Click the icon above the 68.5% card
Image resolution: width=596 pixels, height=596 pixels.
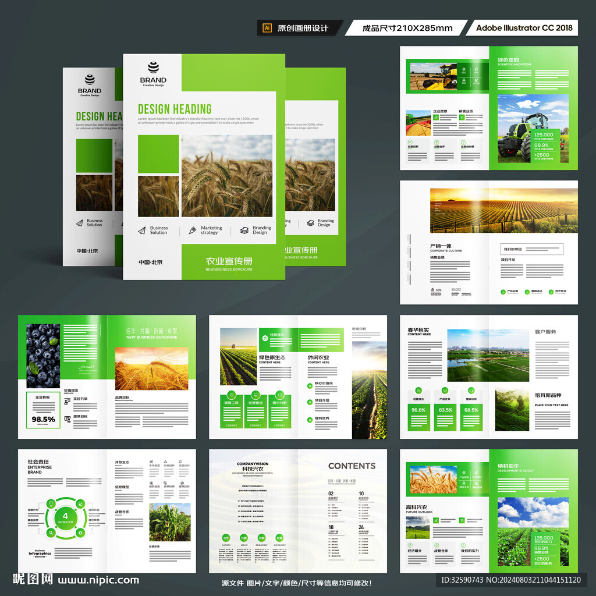(471, 391)
